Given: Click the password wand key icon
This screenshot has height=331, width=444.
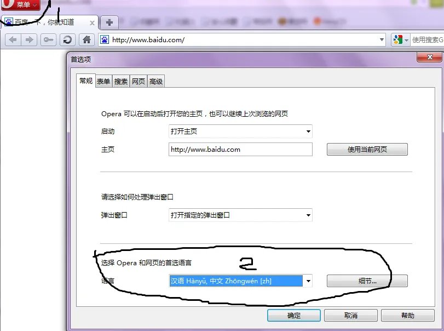Looking at the screenshot, I should (x=49, y=39).
